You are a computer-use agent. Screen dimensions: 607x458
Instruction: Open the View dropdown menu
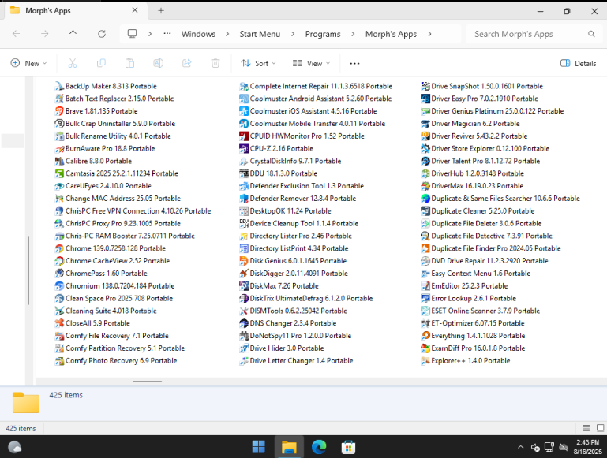311,63
